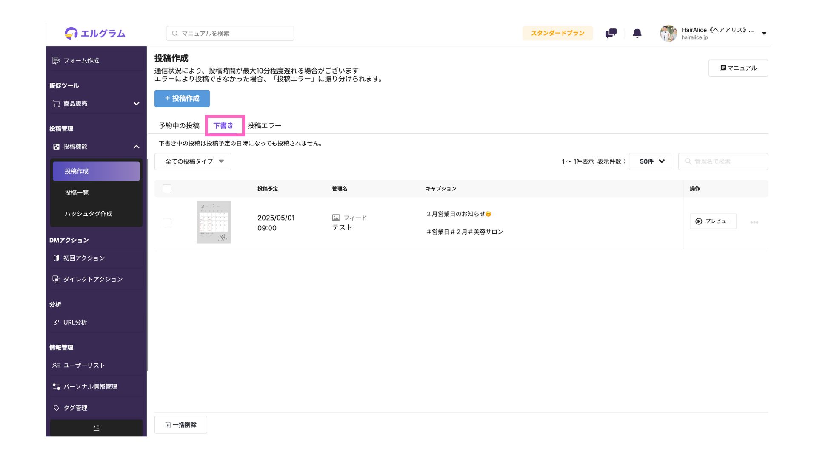Click the キャプション column header
Image resolution: width=817 pixels, height=459 pixels.
pos(441,189)
